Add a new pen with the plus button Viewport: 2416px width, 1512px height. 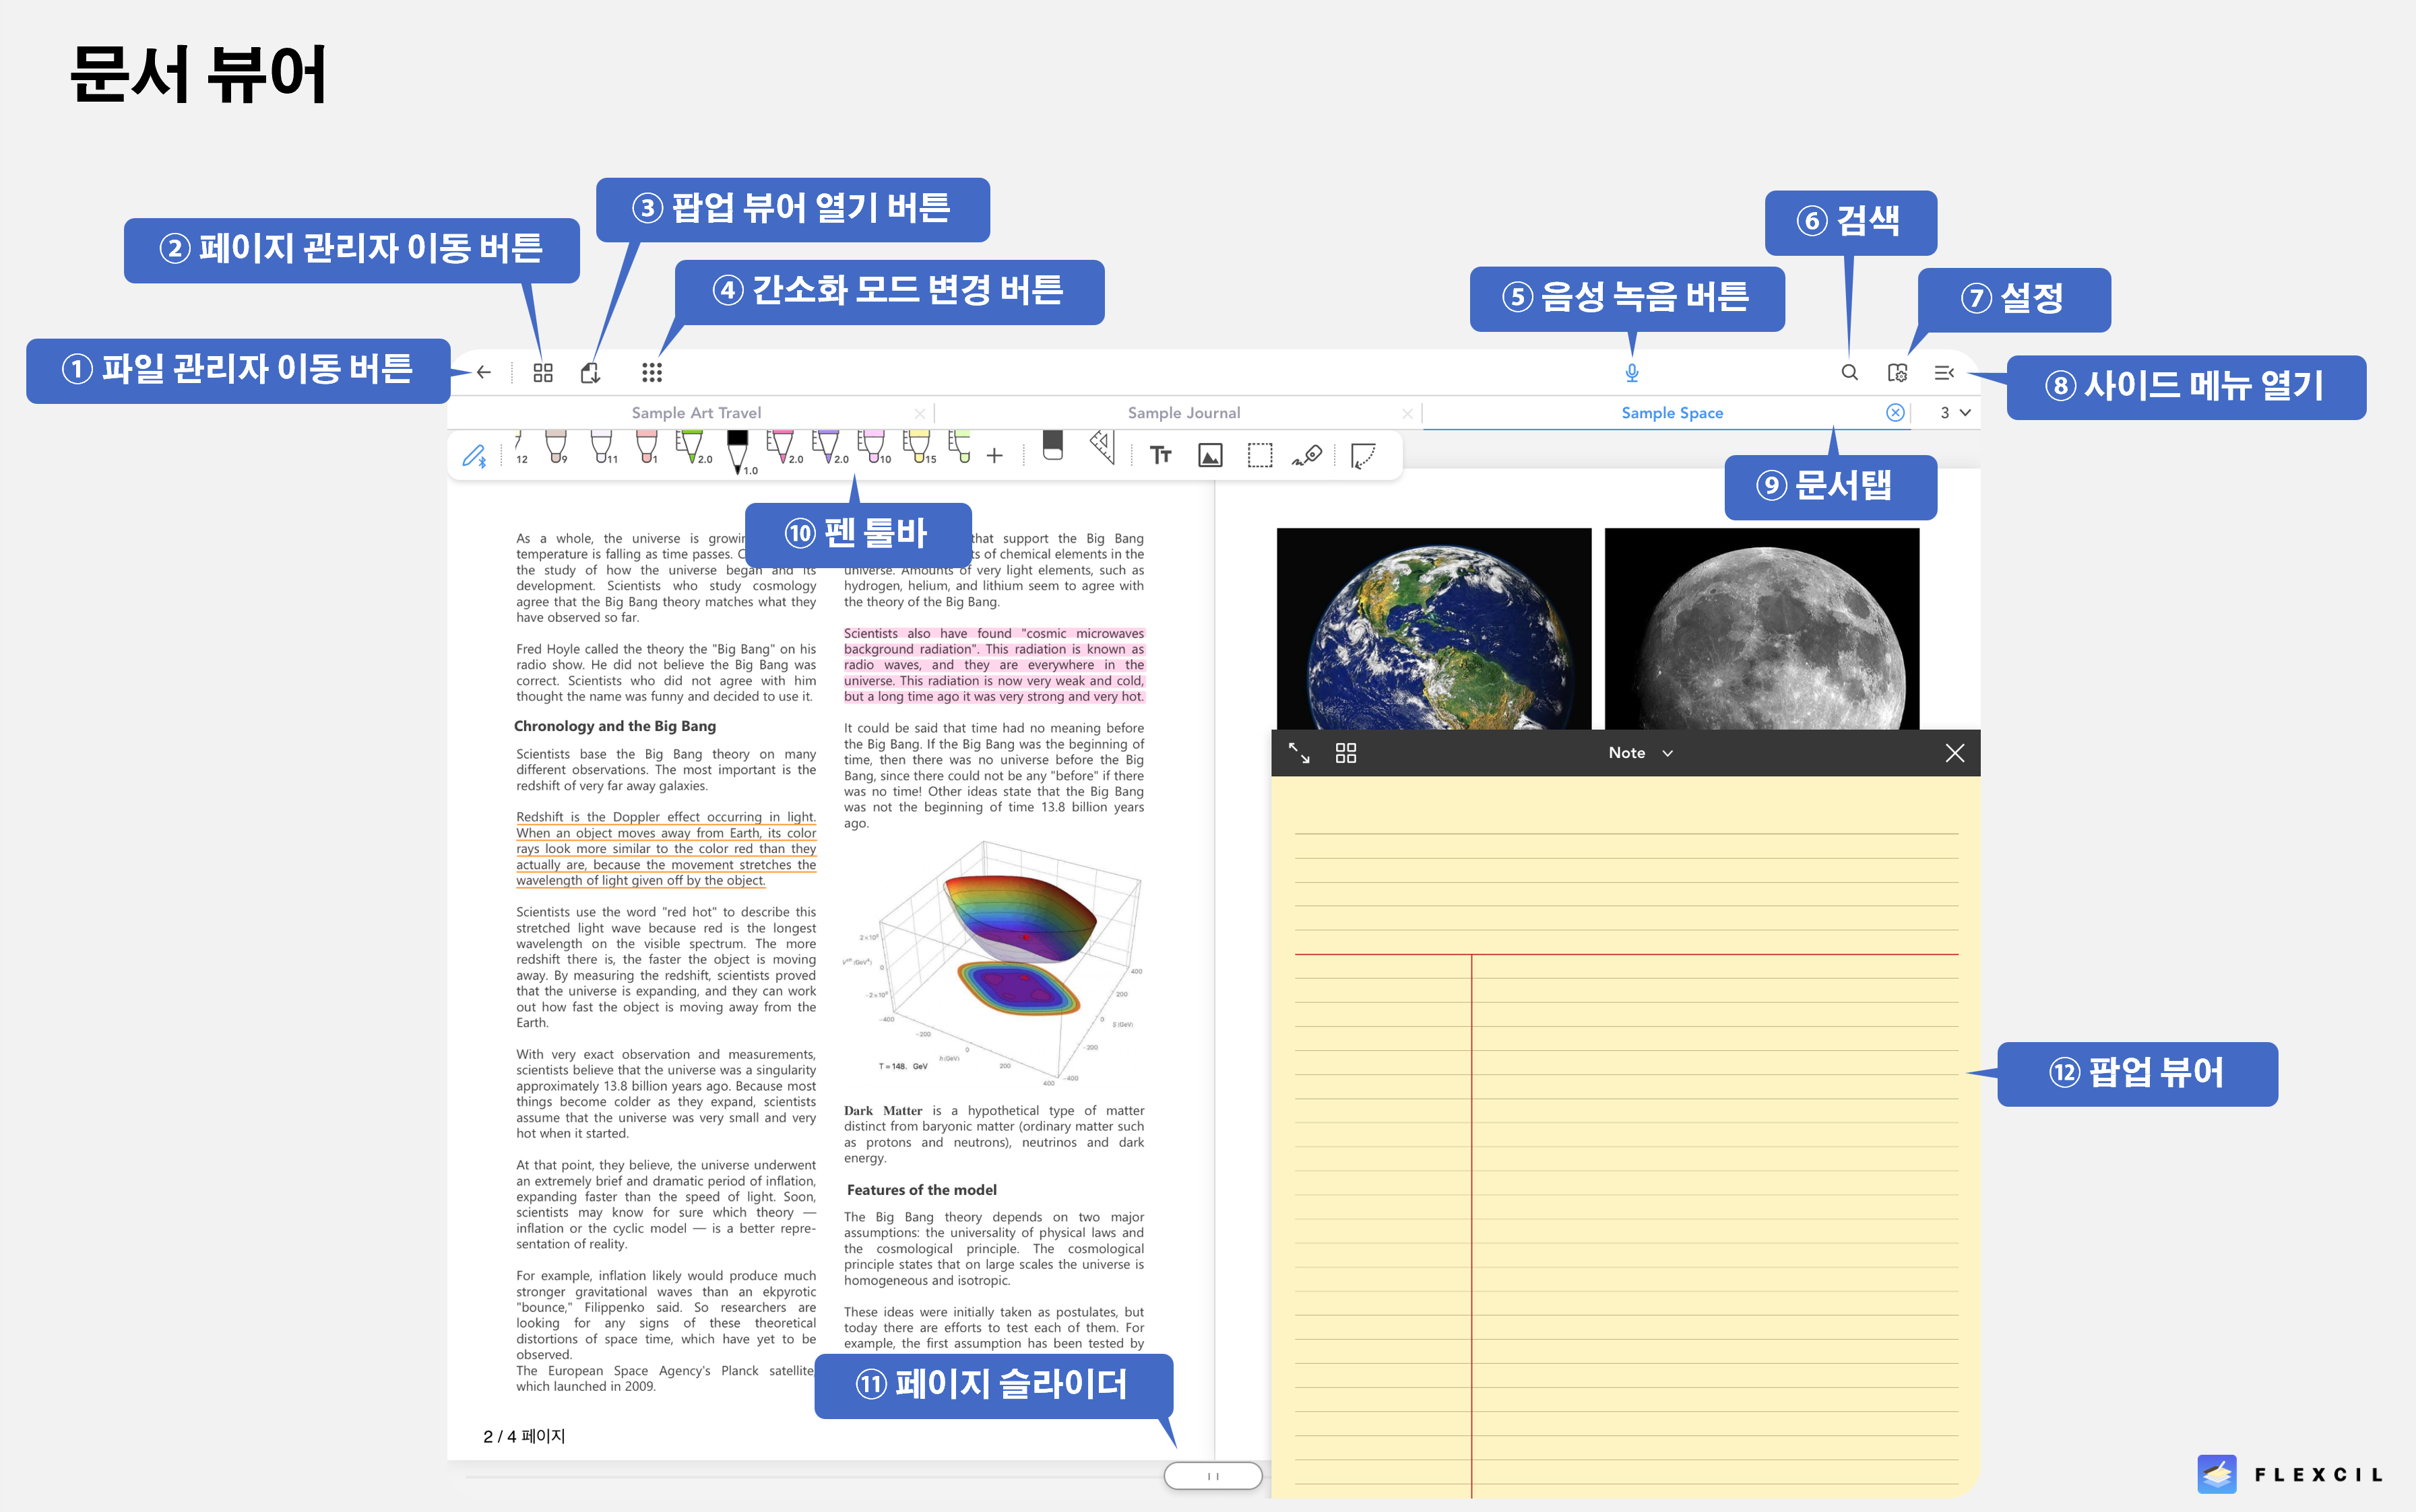[994, 456]
